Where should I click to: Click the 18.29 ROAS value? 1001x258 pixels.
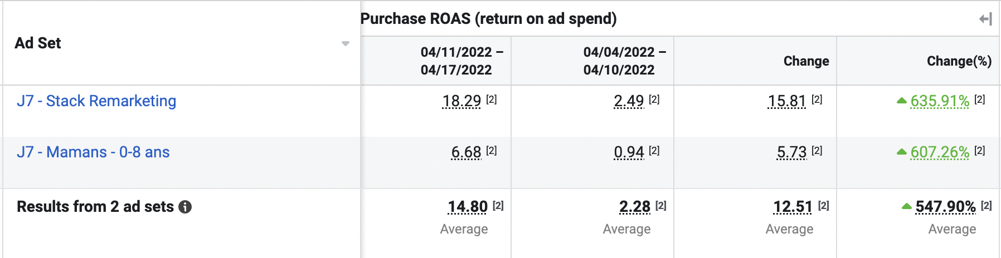[461, 101]
